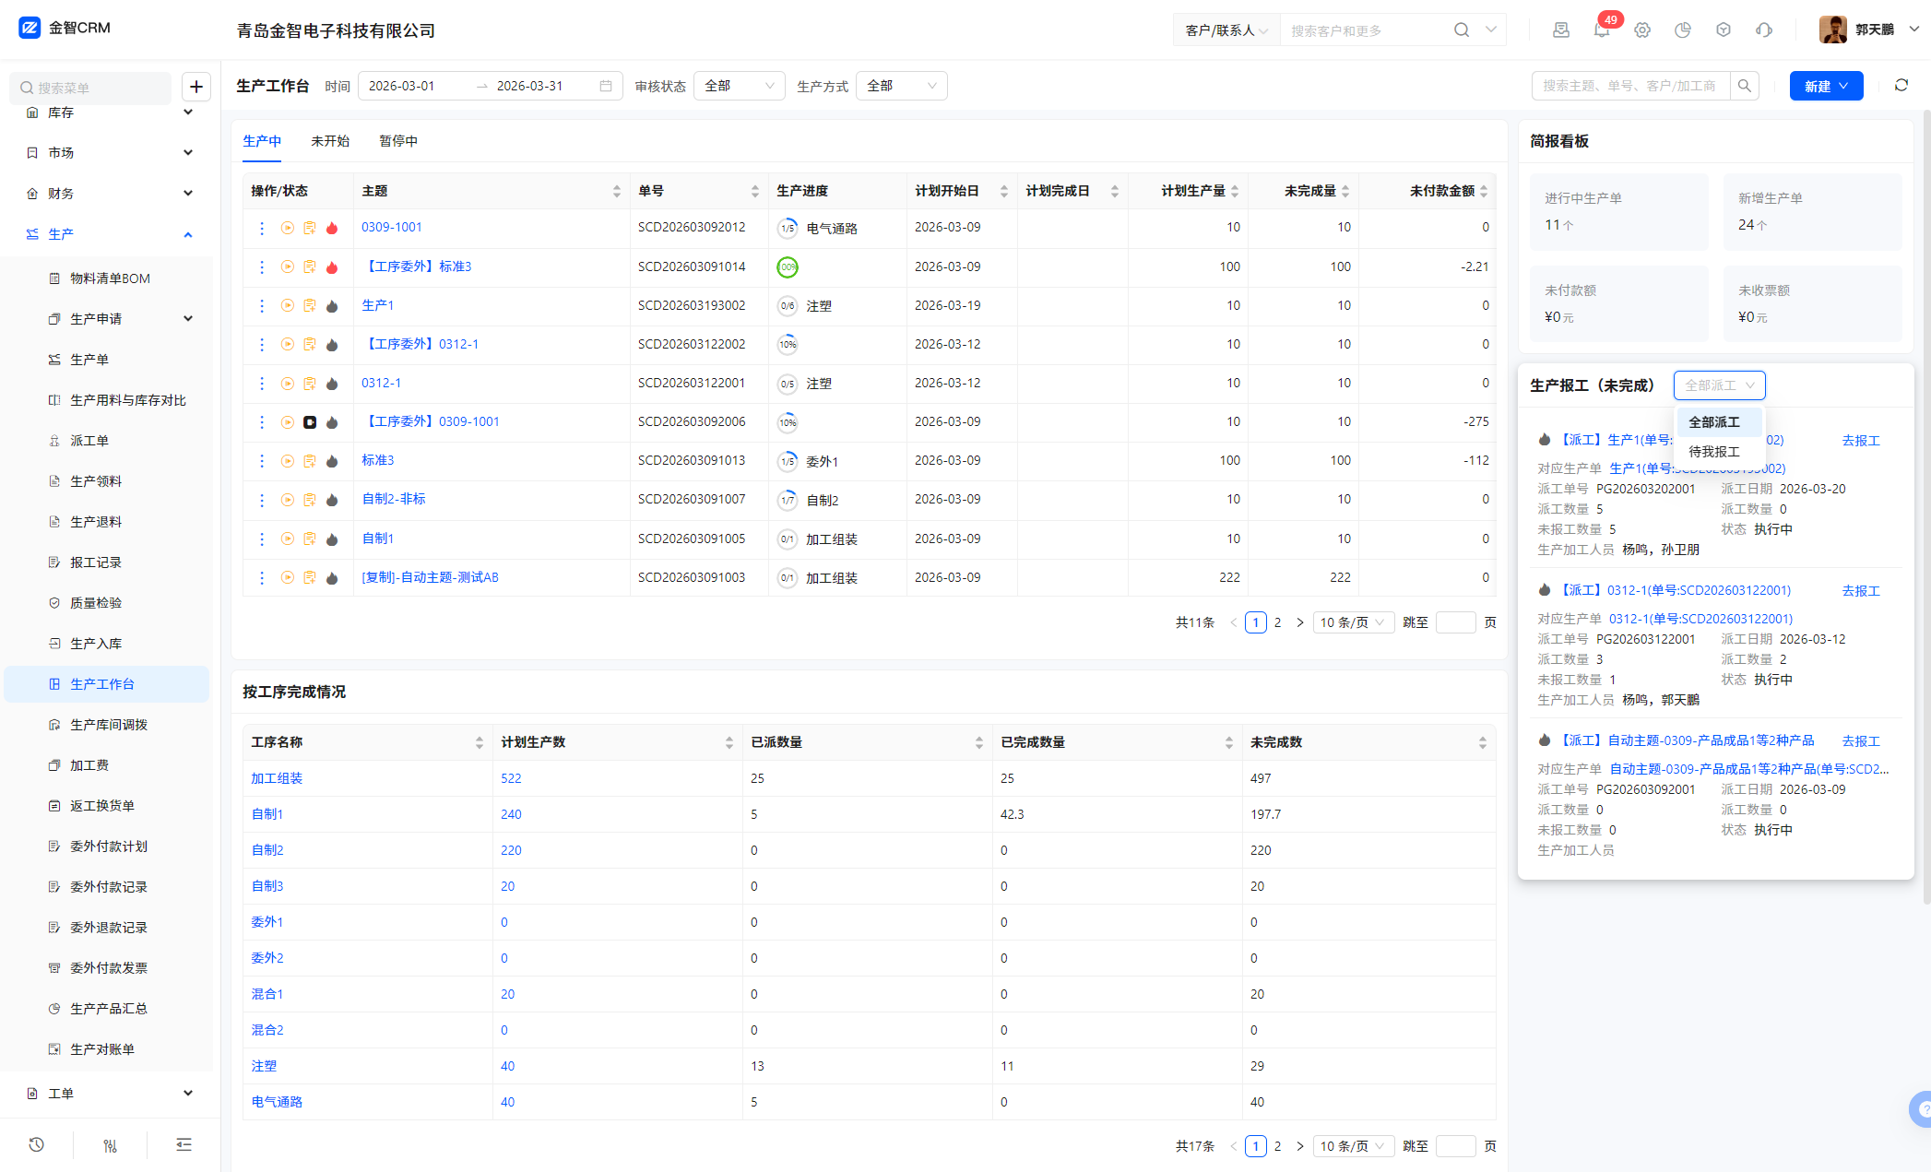This screenshot has height=1172, width=1931.
Task: Open the three-dot menu for row 标准3
Action: click(x=262, y=461)
